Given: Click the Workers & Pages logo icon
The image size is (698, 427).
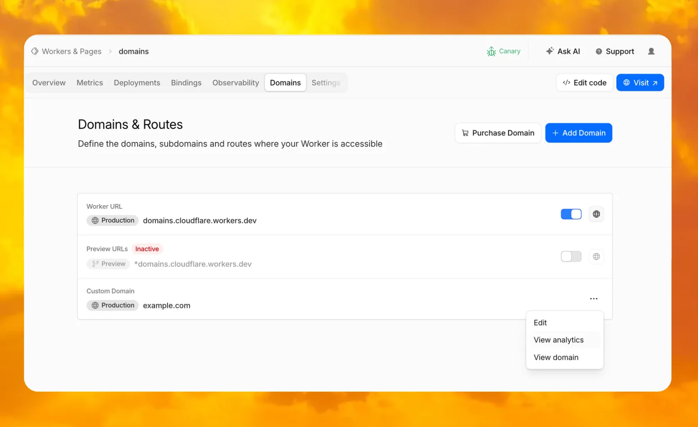Looking at the screenshot, I should coord(35,51).
